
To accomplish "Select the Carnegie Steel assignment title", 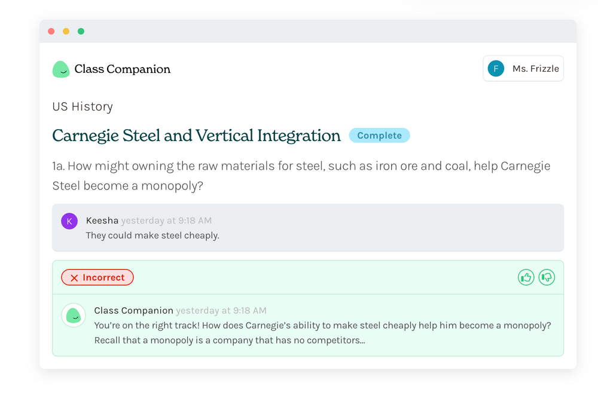I will pyautogui.click(x=196, y=136).
